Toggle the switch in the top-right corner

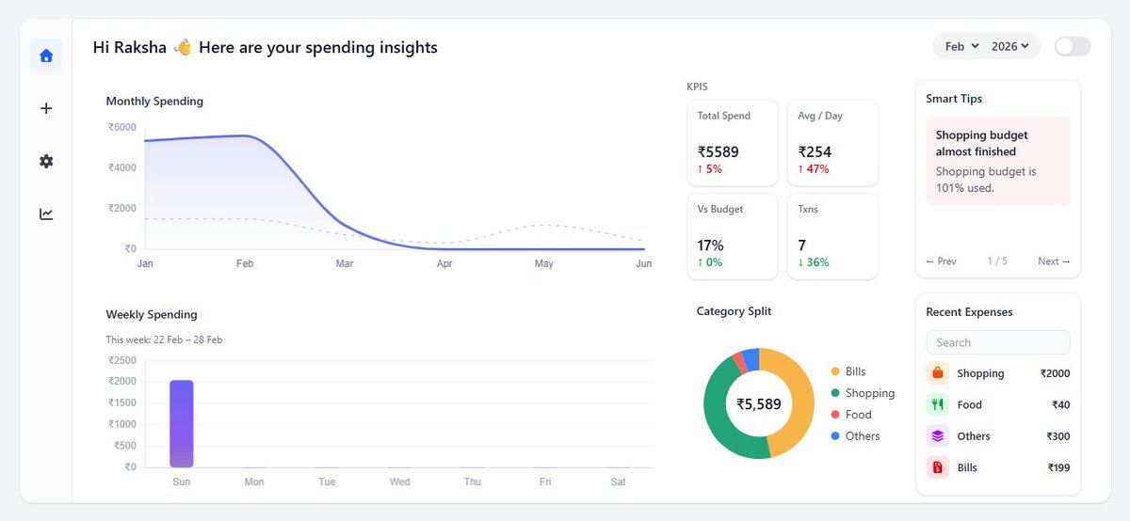[x=1073, y=46]
